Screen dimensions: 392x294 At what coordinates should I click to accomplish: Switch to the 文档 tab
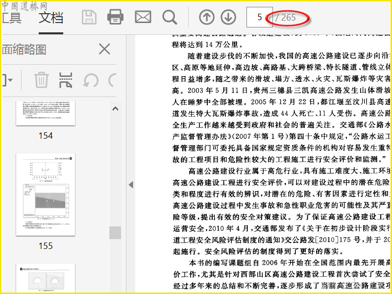click(x=51, y=18)
